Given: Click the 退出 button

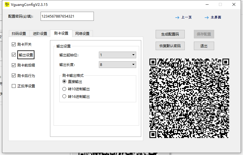Looking at the screenshot, I should 204,46.
